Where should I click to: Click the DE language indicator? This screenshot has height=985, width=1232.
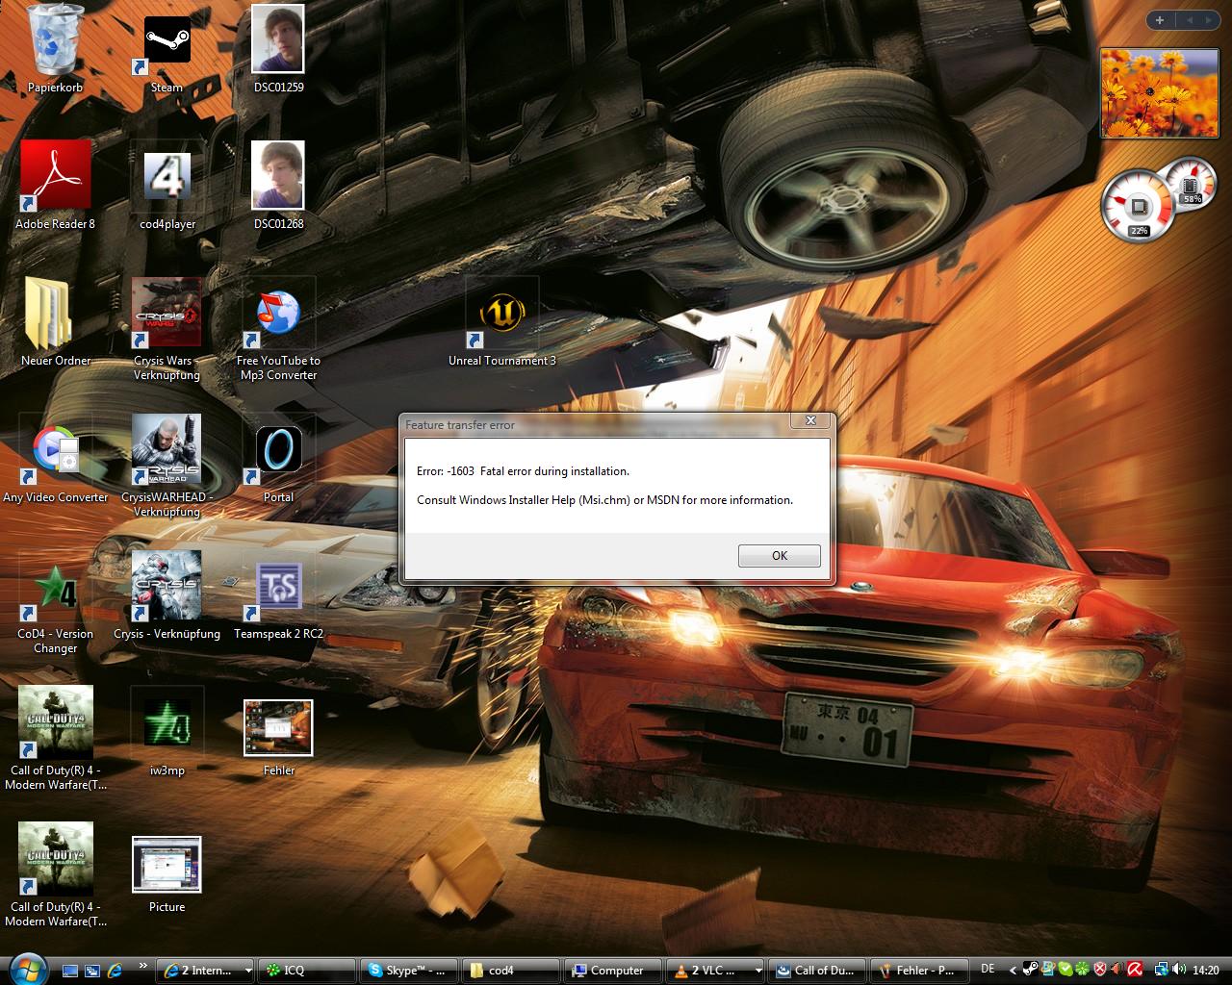[x=988, y=970]
